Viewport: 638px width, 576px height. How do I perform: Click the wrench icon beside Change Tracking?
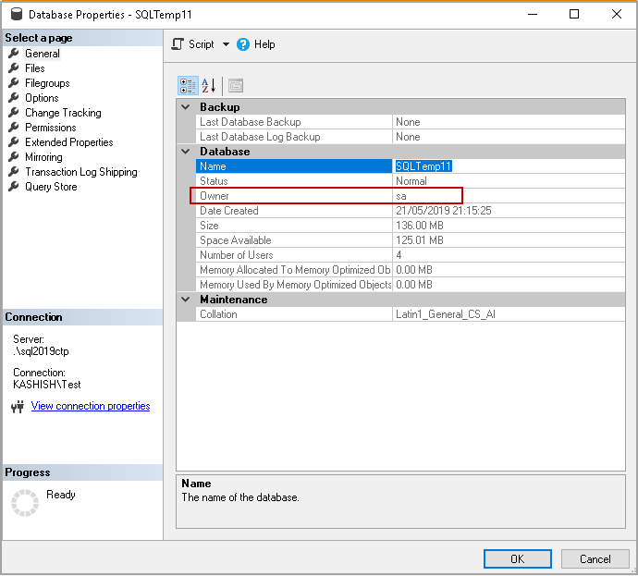(x=14, y=112)
